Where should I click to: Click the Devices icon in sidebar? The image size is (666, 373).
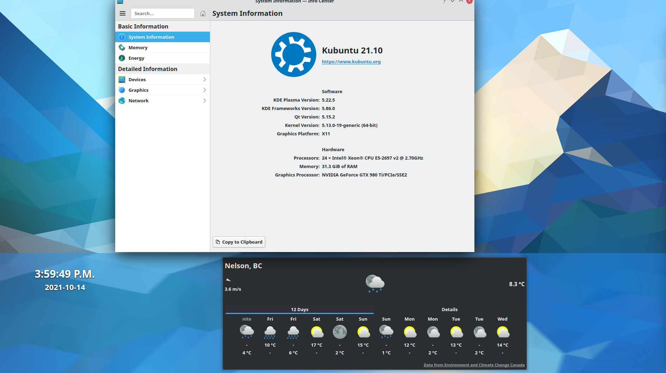click(122, 79)
